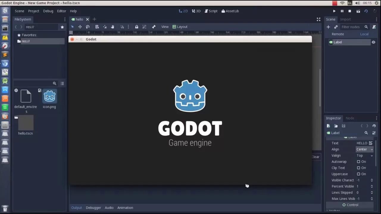Image resolution: width=381 pixels, height=214 pixels.
Task: Open the Node tab beside Inspector
Action: pos(350,118)
